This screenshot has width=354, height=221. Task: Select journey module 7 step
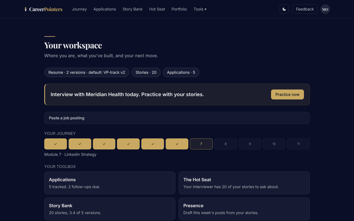201,144
